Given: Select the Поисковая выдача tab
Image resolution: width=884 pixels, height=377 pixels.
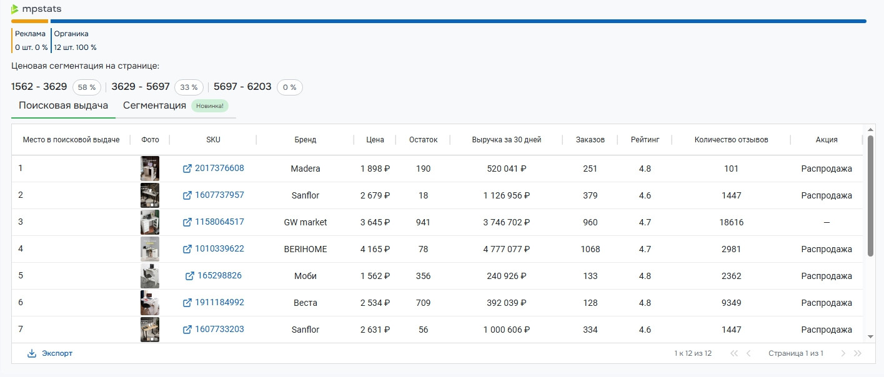Looking at the screenshot, I should [63, 105].
